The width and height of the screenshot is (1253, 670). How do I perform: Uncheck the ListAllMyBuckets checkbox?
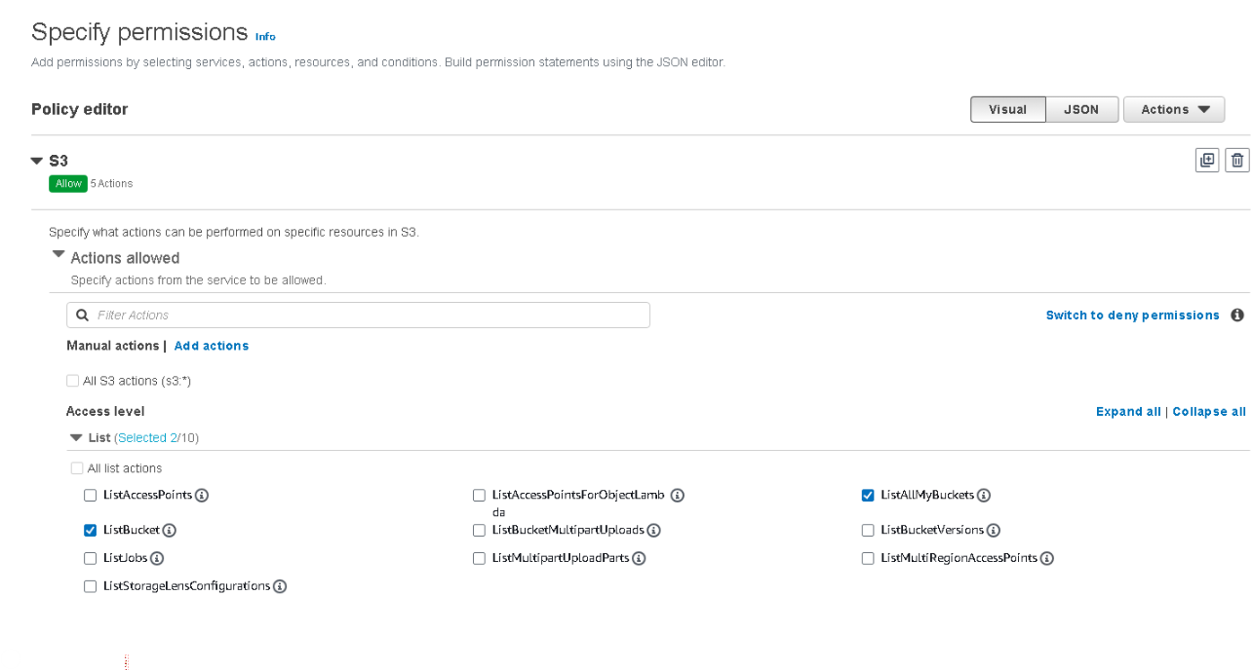[868, 495]
